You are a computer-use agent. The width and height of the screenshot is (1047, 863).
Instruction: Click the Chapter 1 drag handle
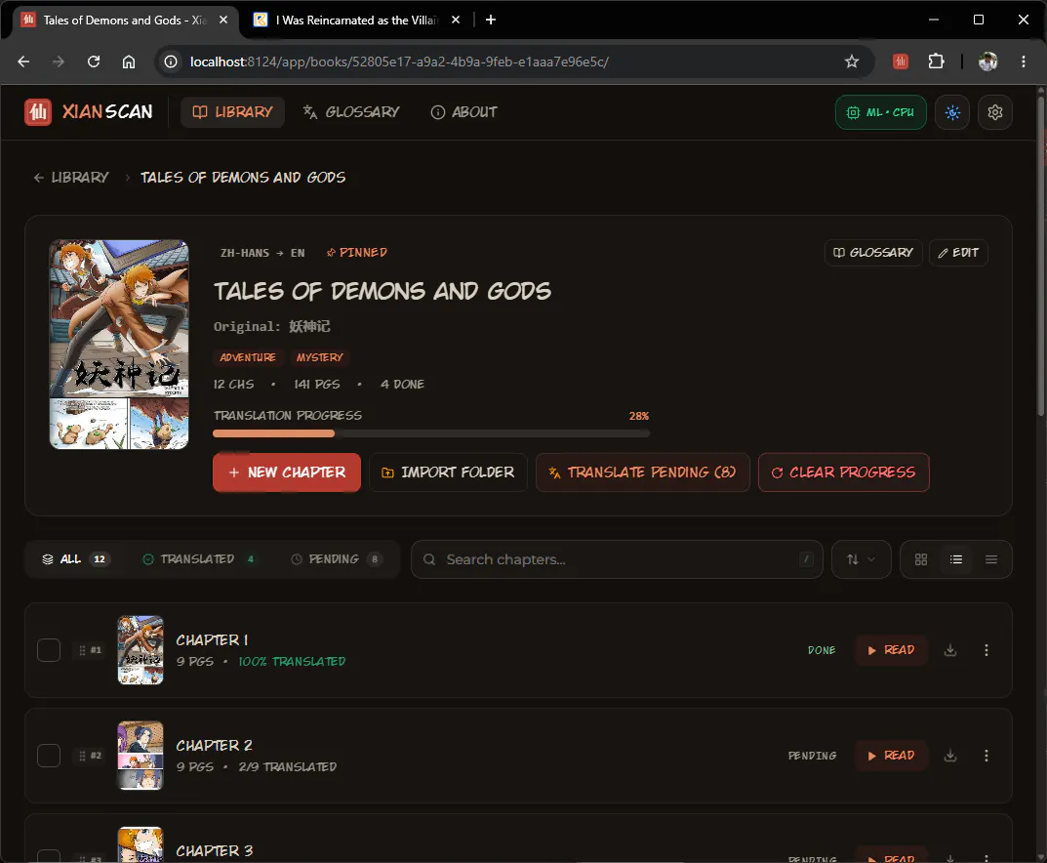pos(82,650)
